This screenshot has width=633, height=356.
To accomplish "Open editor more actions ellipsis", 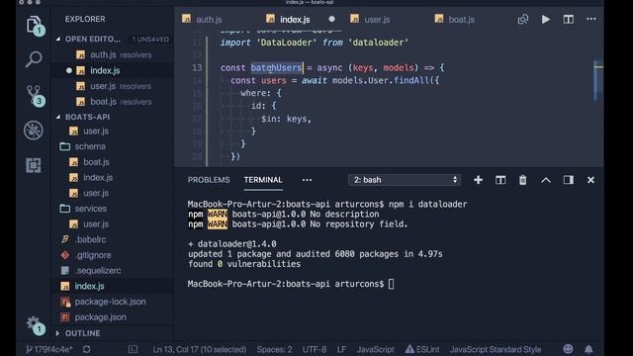I will 591,19.
